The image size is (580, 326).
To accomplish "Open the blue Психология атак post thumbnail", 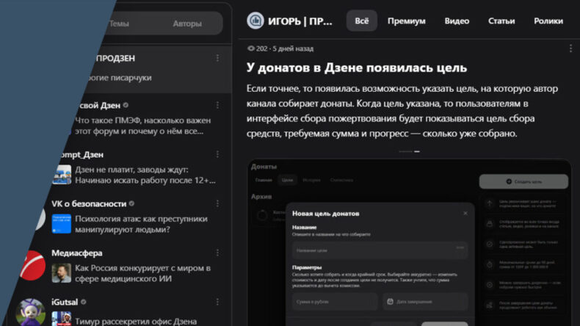I will pyautogui.click(x=62, y=223).
